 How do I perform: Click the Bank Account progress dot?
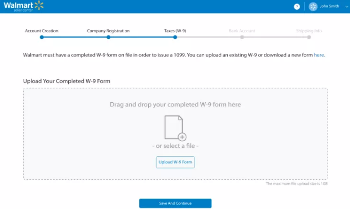pyautogui.click(x=242, y=37)
